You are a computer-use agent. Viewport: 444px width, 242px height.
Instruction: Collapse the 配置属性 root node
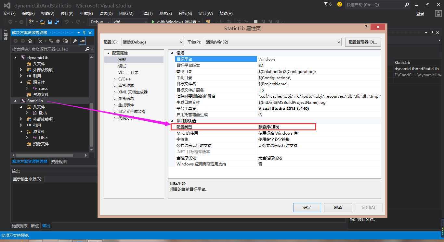click(108, 53)
